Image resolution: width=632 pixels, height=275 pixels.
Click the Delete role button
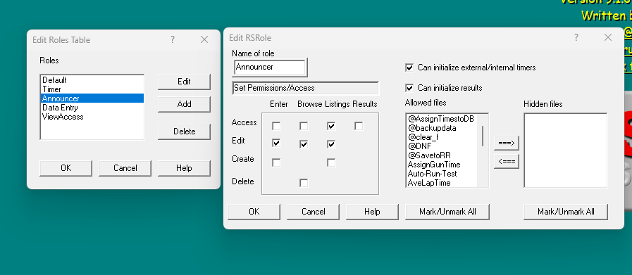pyautogui.click(x=184, y=132)
